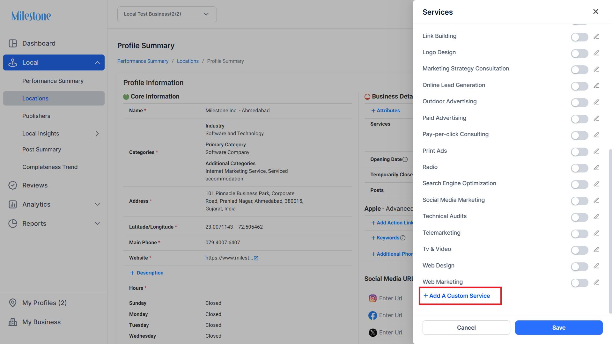Click the Milestone logo

(x=31, y=16)
